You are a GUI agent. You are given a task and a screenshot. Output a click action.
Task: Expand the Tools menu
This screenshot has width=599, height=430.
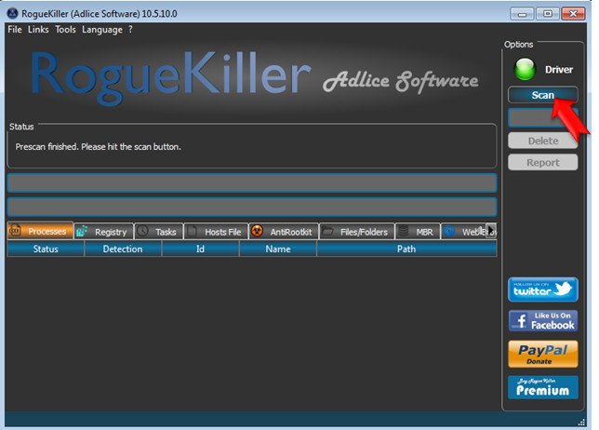tap(65, 30)
